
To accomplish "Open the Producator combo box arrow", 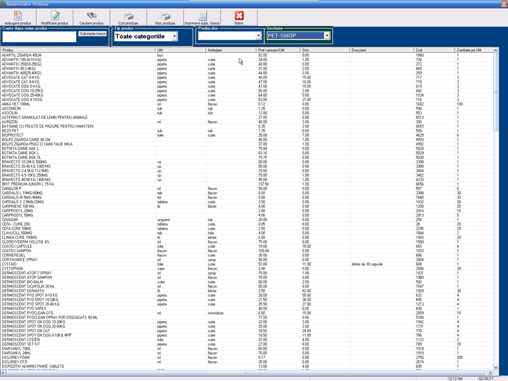I will 258,36.
